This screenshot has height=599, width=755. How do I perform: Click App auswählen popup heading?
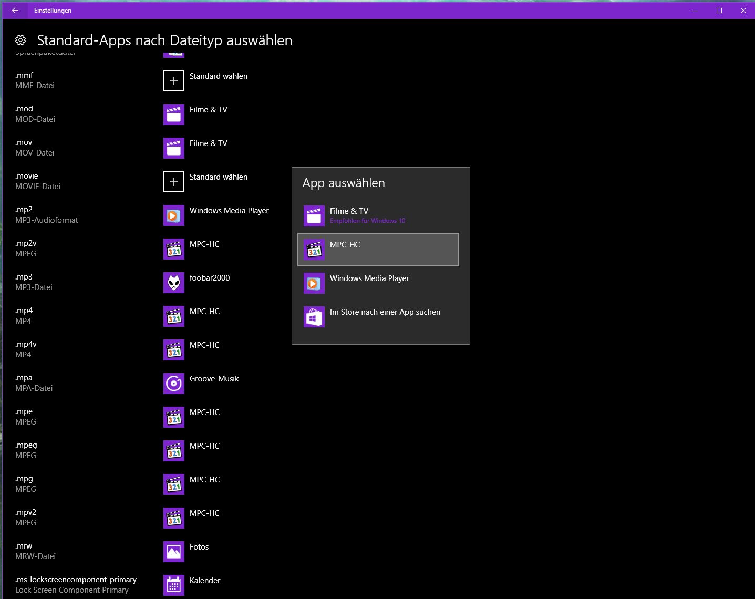344,183
